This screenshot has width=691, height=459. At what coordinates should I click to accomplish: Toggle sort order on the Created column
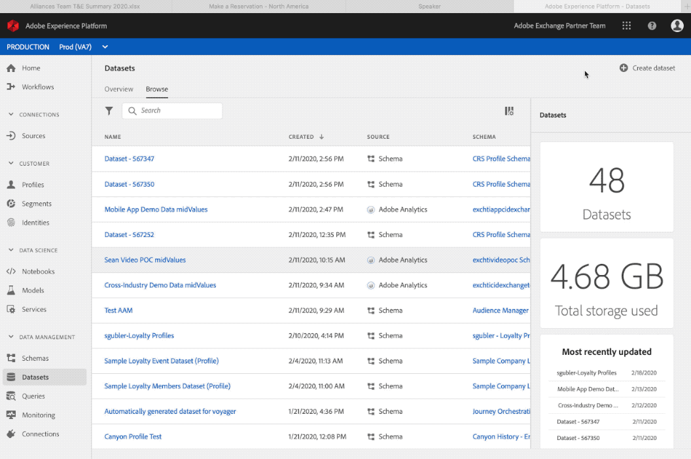tap(305, 137)
